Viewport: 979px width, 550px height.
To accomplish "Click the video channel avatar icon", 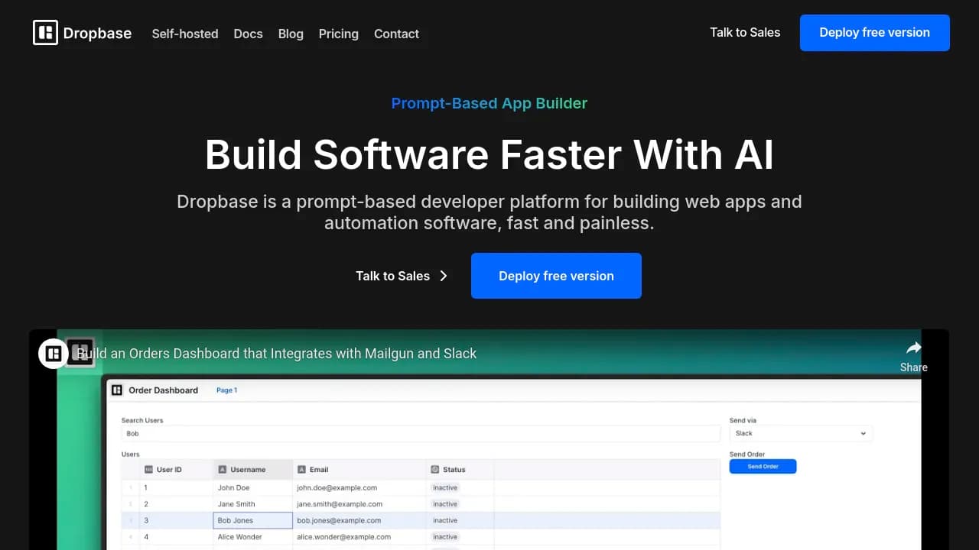I will click(54, 354).
